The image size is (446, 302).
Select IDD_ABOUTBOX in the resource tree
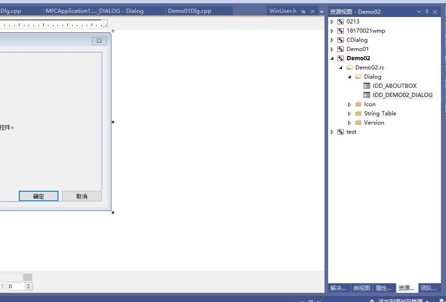point(394,86)
